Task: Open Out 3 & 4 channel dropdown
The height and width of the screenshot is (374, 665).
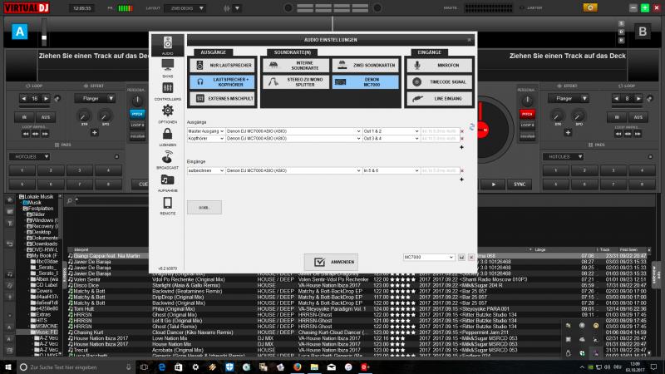Action: (391, 139)
